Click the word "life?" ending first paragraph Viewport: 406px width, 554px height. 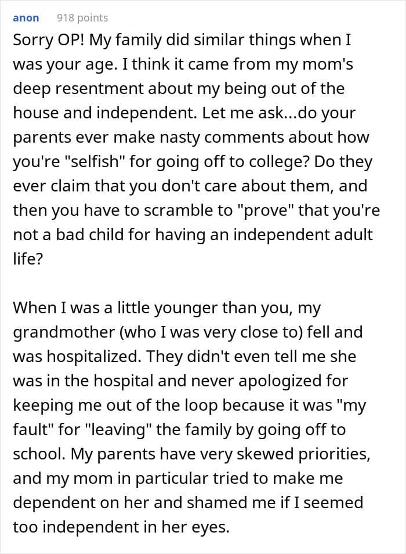coord(27,259)
